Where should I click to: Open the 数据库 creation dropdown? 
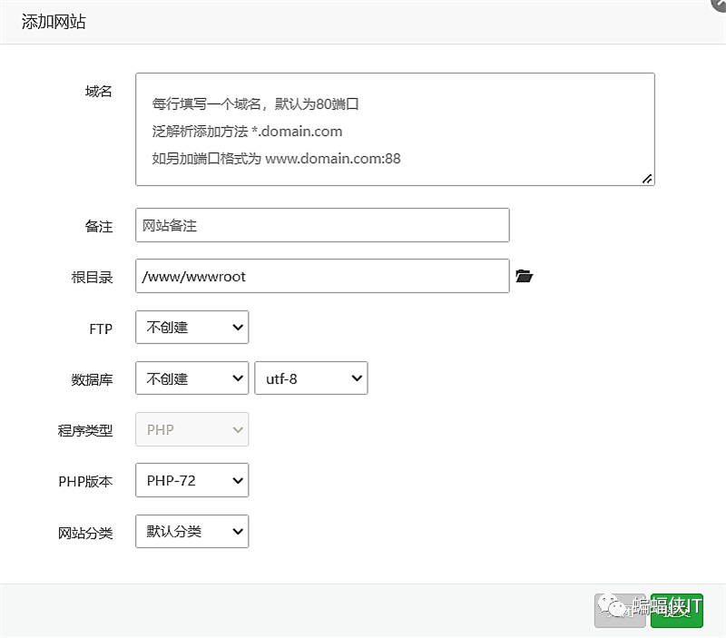pos(191,378)
